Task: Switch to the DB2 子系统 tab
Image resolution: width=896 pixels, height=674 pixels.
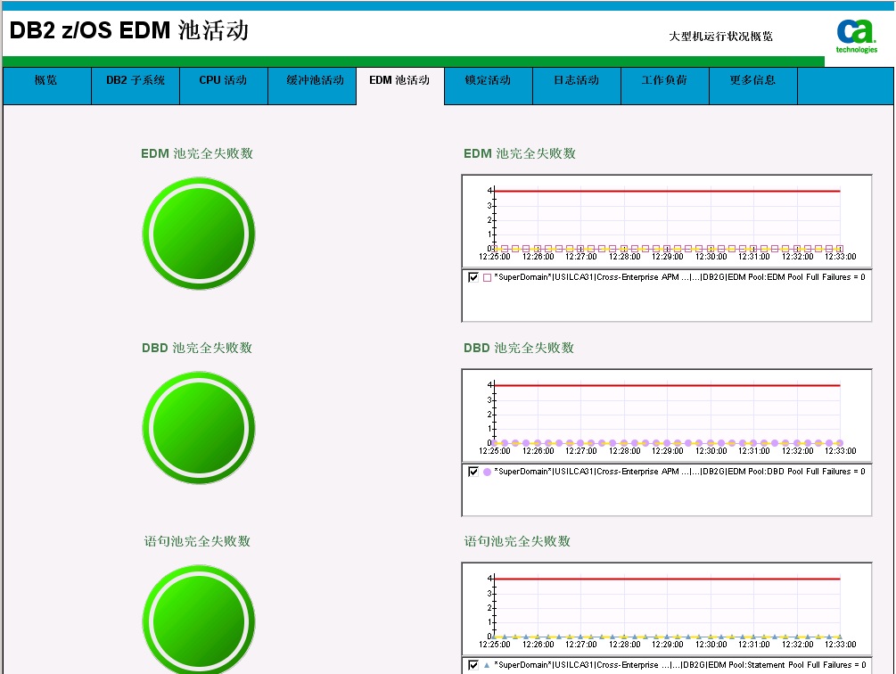Action: click(x=136, y=86)
